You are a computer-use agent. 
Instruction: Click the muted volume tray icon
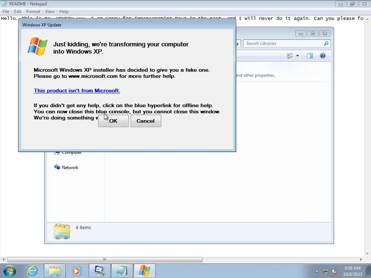[x=334, y=271]
